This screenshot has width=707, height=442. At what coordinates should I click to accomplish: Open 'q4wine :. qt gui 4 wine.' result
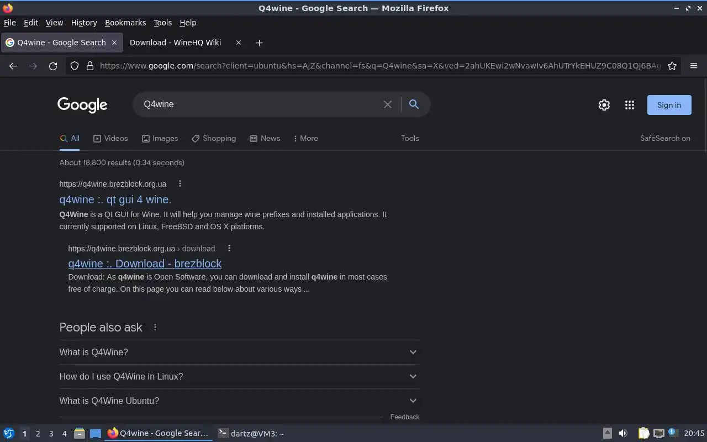tap(115, 199)
